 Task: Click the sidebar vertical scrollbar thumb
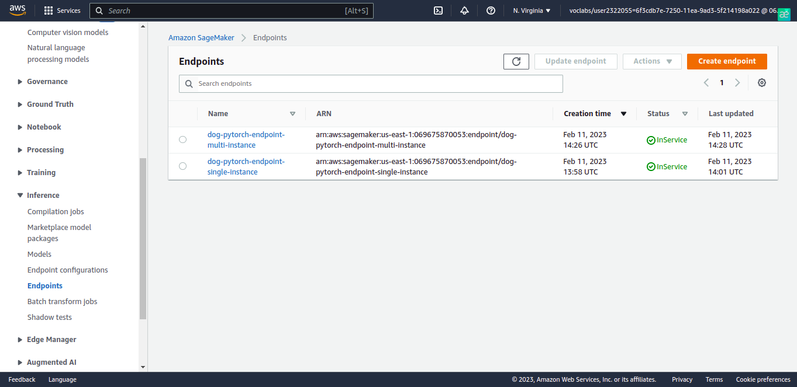click(x=143, y=239)
